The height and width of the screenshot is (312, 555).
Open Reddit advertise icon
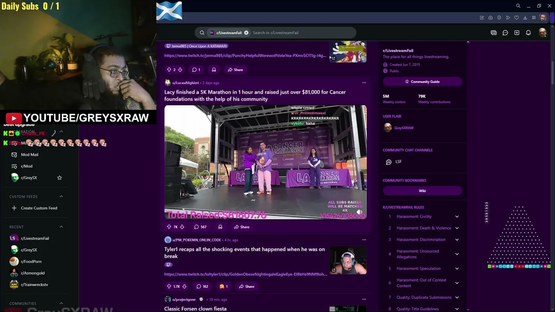pyautogui.click(x=493, y=32)
